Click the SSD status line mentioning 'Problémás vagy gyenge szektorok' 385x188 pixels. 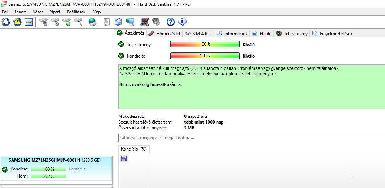tap(229, 68)
